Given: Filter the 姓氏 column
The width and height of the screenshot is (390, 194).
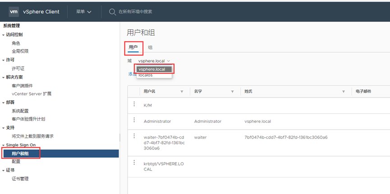Looking at the screenshot, I should click(x=344, y=92).
